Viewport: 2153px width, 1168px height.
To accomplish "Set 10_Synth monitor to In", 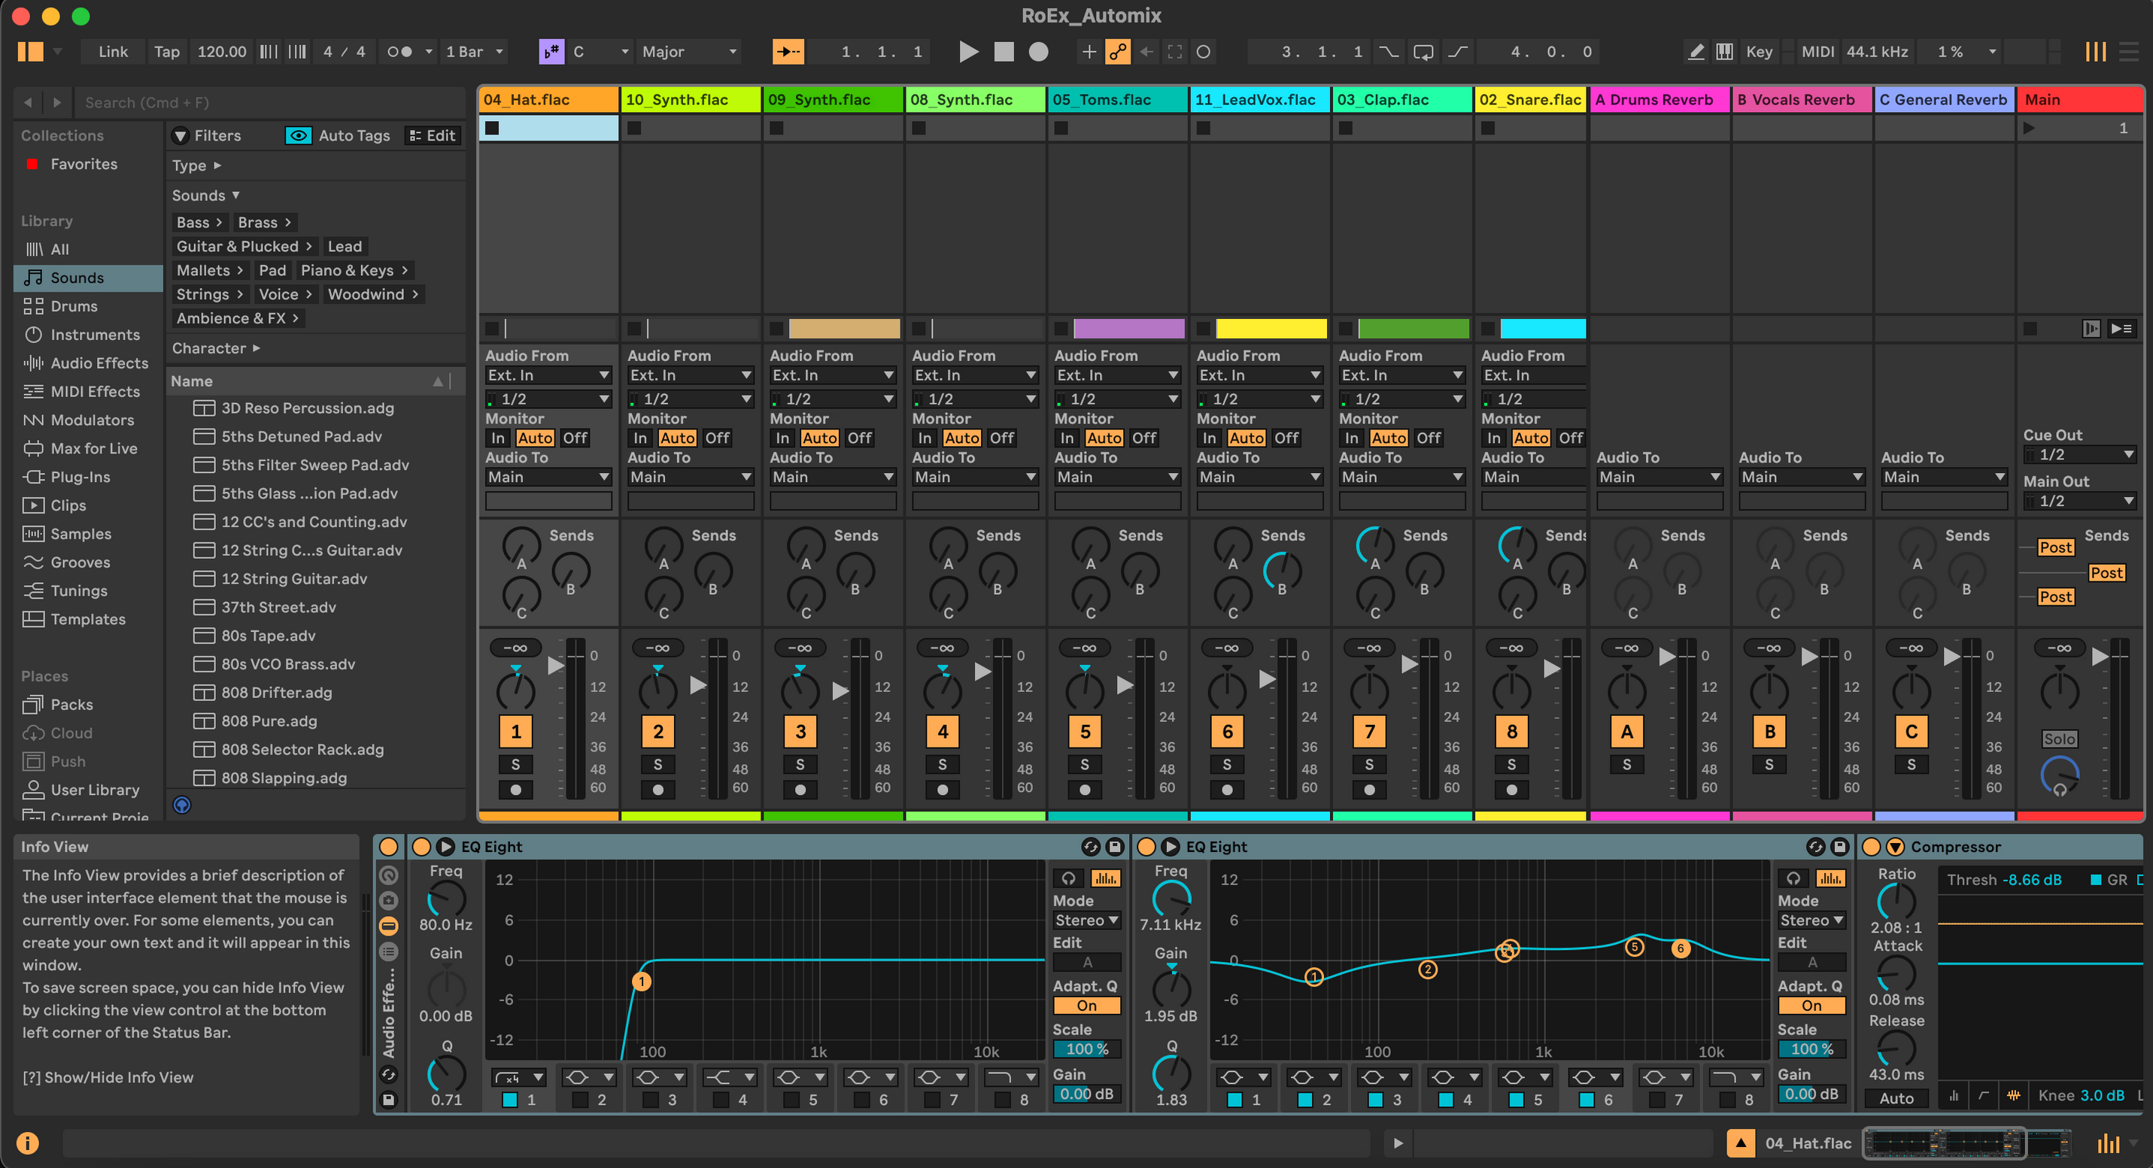I will tap(640, 438).
